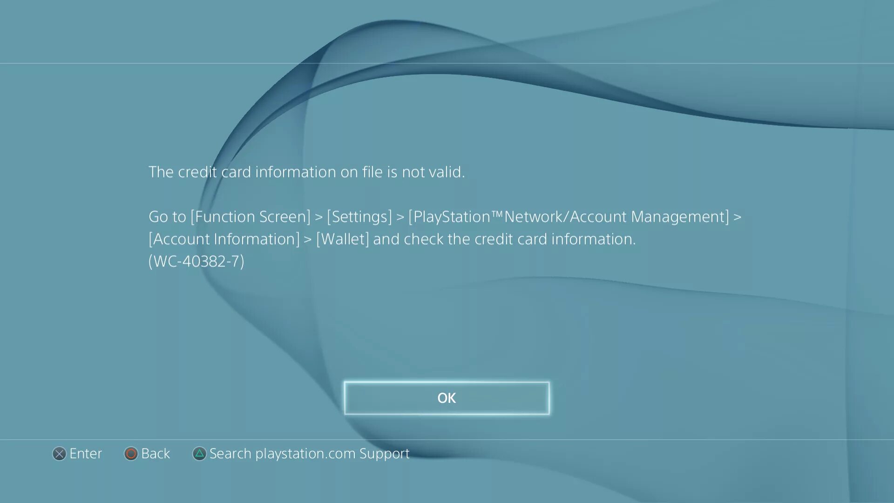Click the error code WC-40382-7
This screenshot has width=894, height=503.
pos(196,261)
